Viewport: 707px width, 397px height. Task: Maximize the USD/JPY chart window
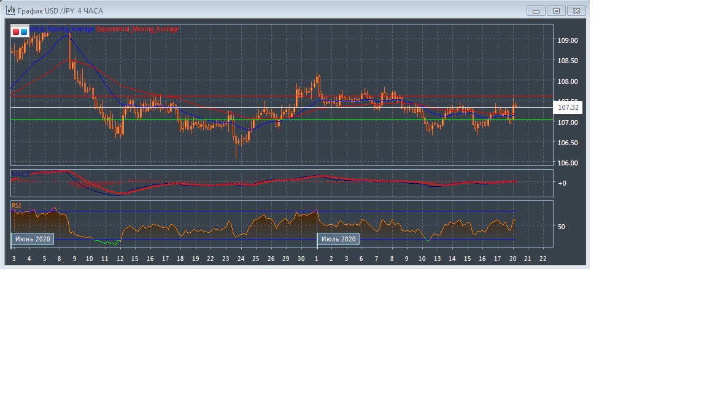(x=556, y=10)
